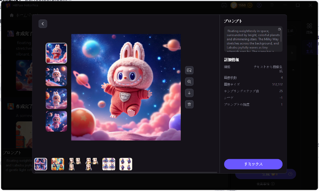This screenshot has height=191, width=319.
Task: Select the second variation thumbnail with white Labubu
Action: 56,76
